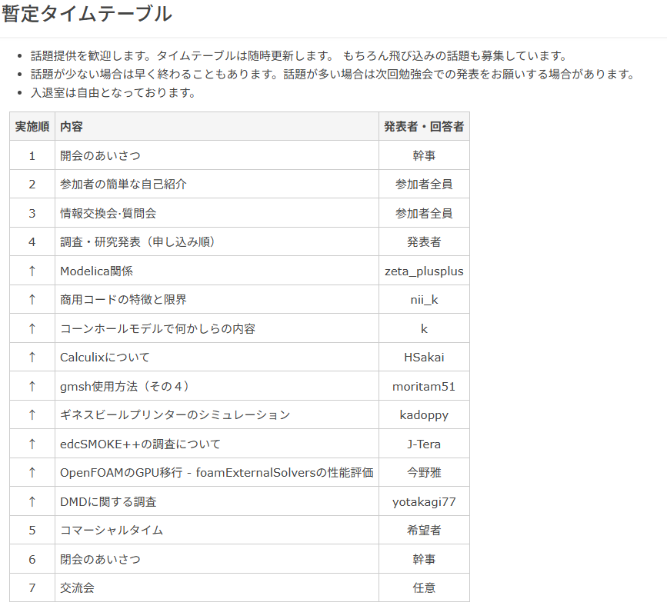Click the order number 7 cell
The height and width of the screenshot is (609, 667).
32,587
